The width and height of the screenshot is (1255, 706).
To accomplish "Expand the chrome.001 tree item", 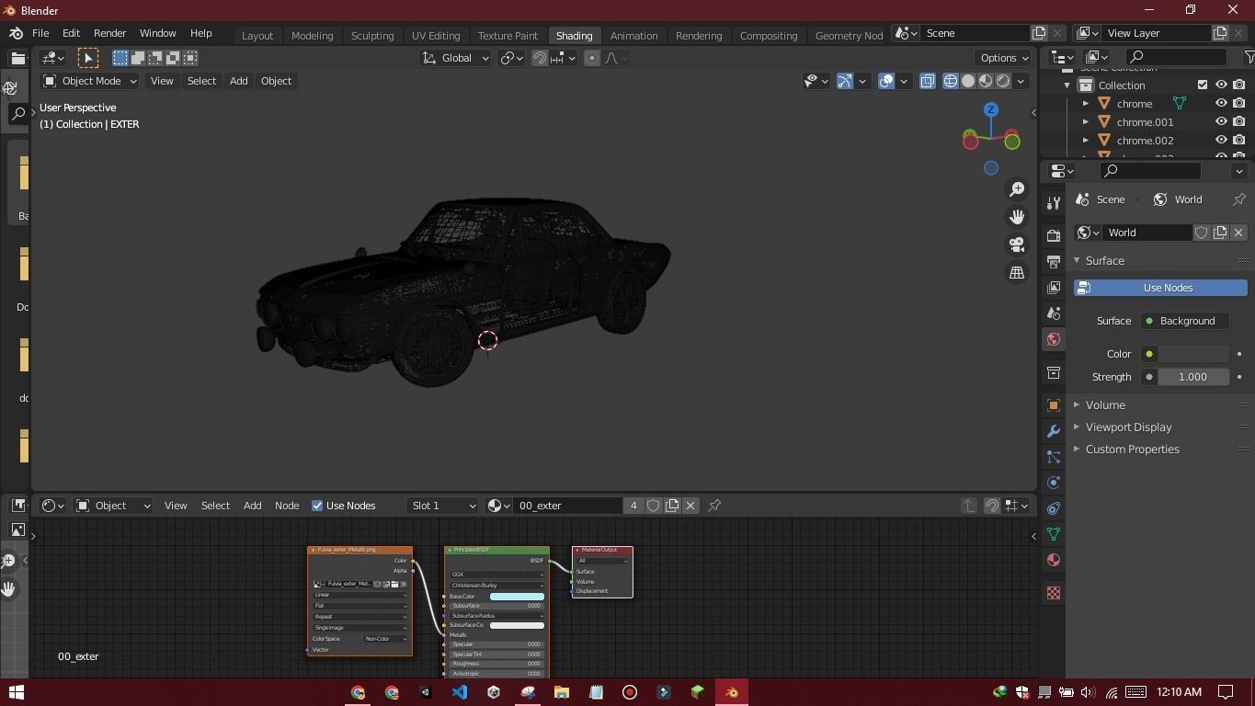I will pos(1086,122).
